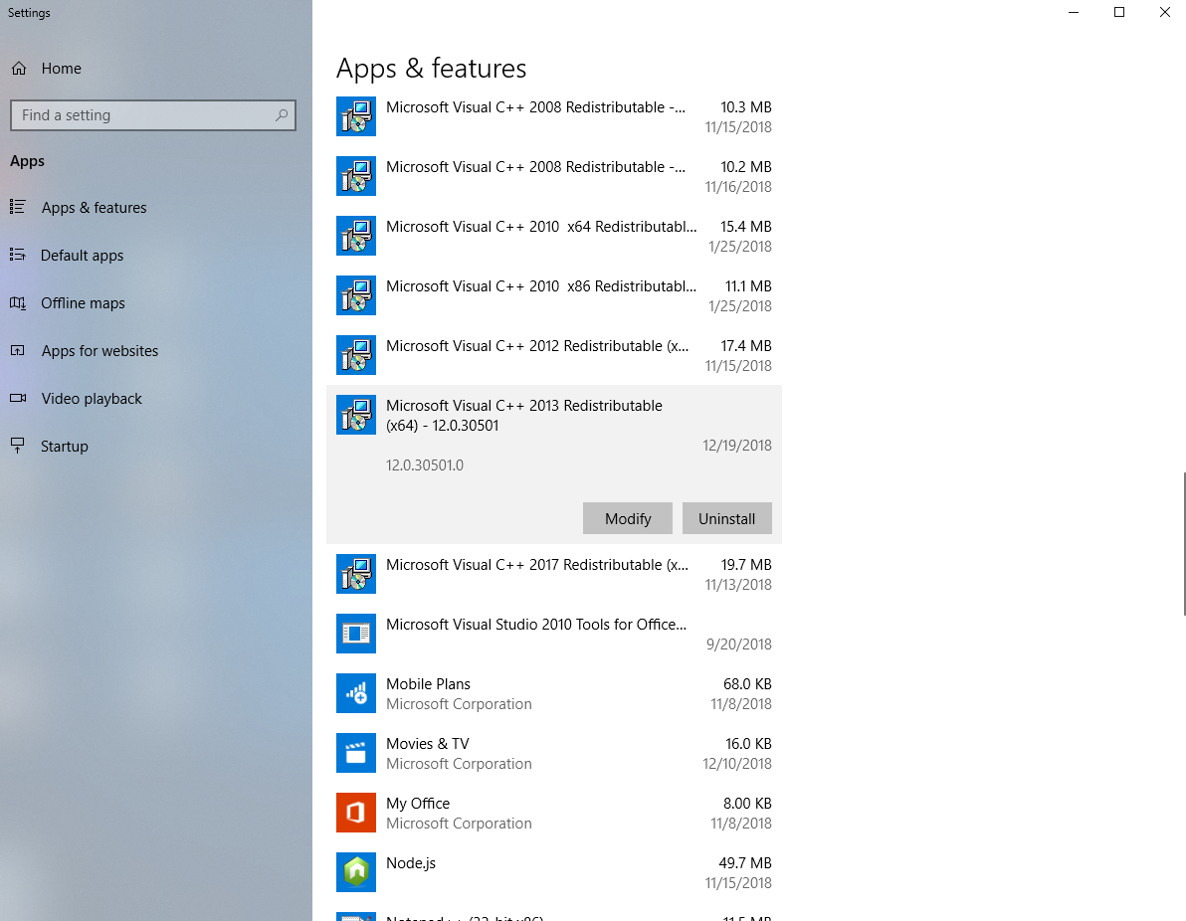
Task: Select Visual C++ 2012 Redistributable entry
Action: point(553,355)
